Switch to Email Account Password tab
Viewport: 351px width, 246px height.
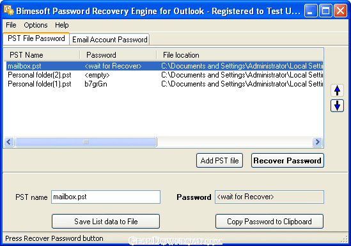110,40
